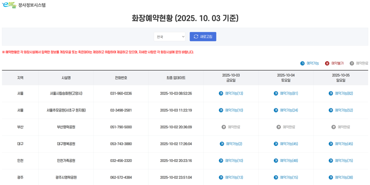Click the 시설명 column header
The image size is (370, 185).
click(66, 78)
